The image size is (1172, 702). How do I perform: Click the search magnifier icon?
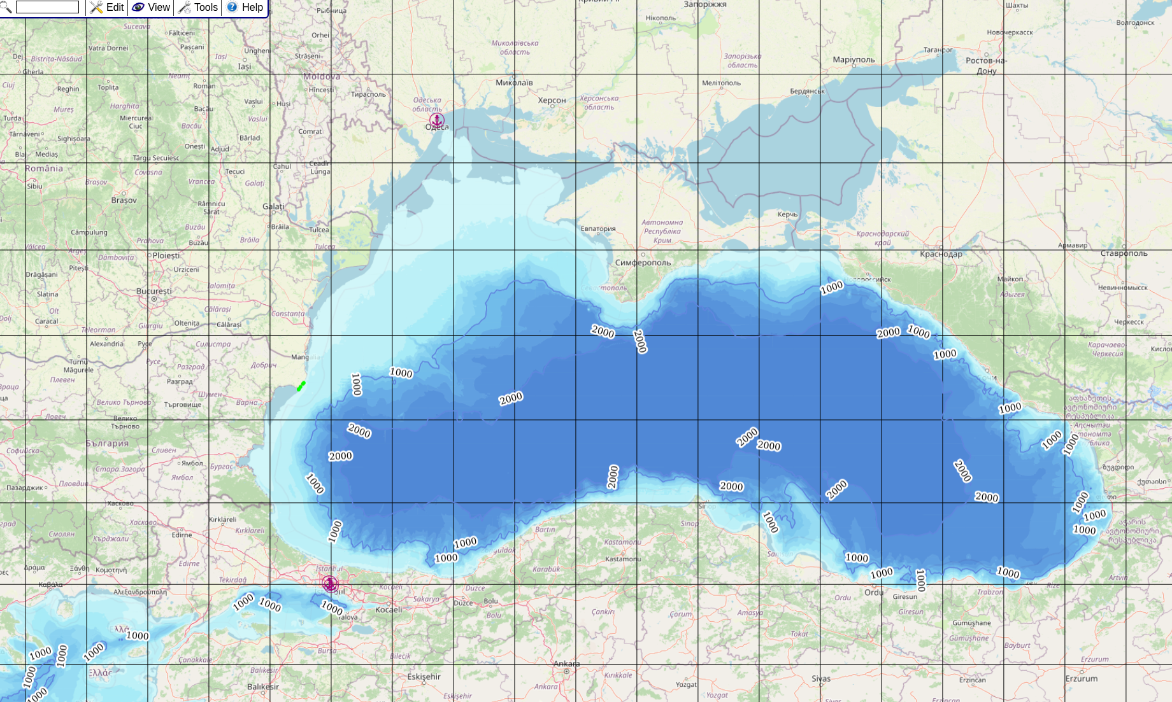tap(6, 7)
